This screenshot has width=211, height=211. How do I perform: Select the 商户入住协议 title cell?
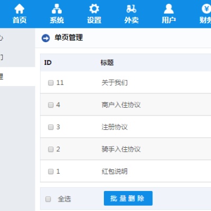[x=121, y=105]
